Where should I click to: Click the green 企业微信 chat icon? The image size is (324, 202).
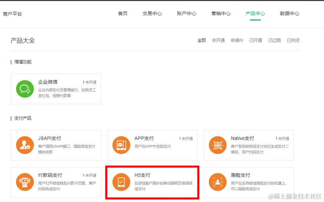tap(25, 89)
